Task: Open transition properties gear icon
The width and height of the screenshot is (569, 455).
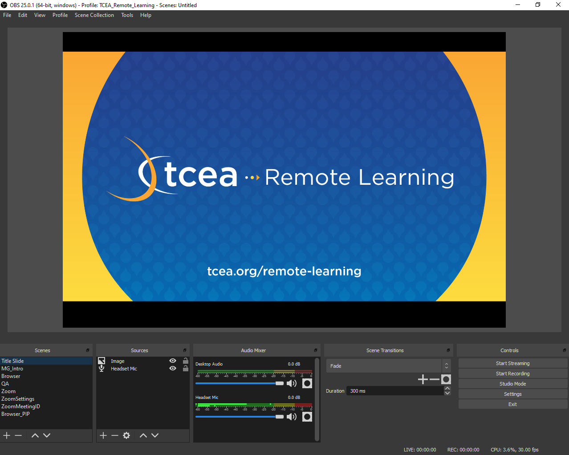Action: tap(446, 379)
